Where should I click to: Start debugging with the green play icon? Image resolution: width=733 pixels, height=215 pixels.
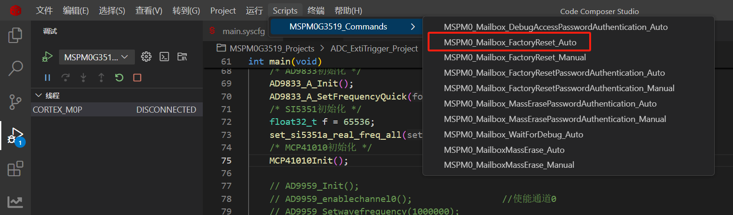pos(47,57)
